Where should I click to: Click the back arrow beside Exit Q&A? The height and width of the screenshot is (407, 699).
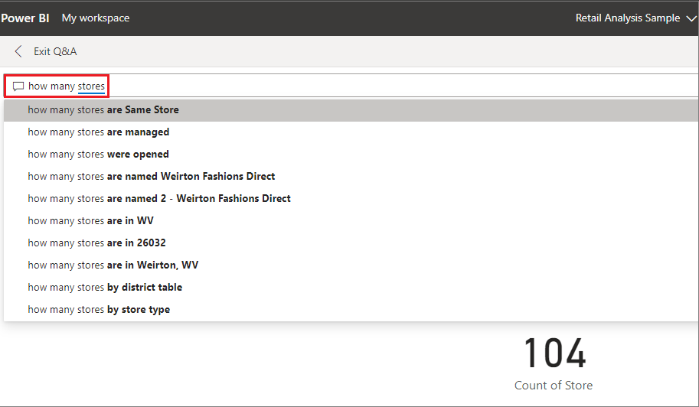click(18, 52)
